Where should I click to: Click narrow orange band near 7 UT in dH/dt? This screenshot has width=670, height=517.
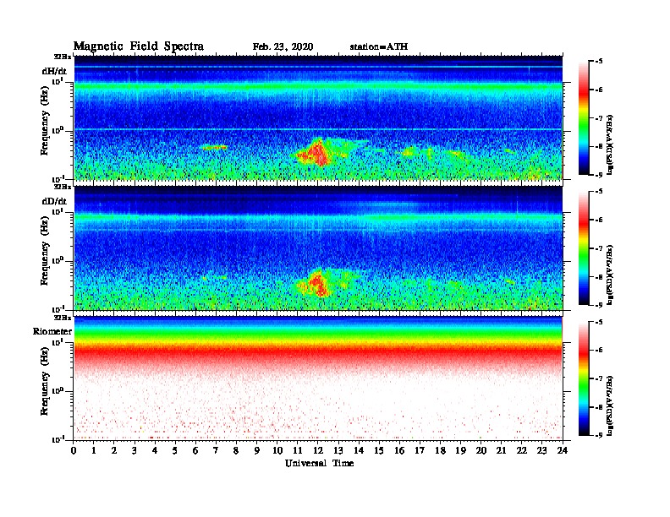pyautogui.click(x=214, y=148)
